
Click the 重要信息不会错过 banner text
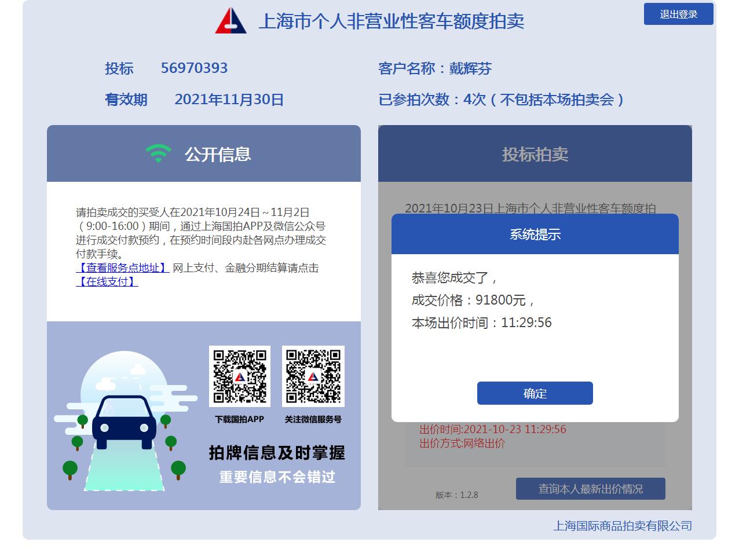[277, 477]
